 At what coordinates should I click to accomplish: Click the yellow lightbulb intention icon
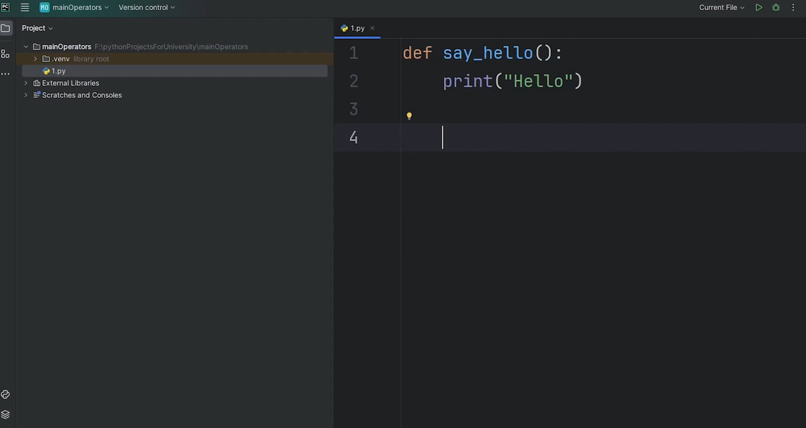(x=409, y=115)
